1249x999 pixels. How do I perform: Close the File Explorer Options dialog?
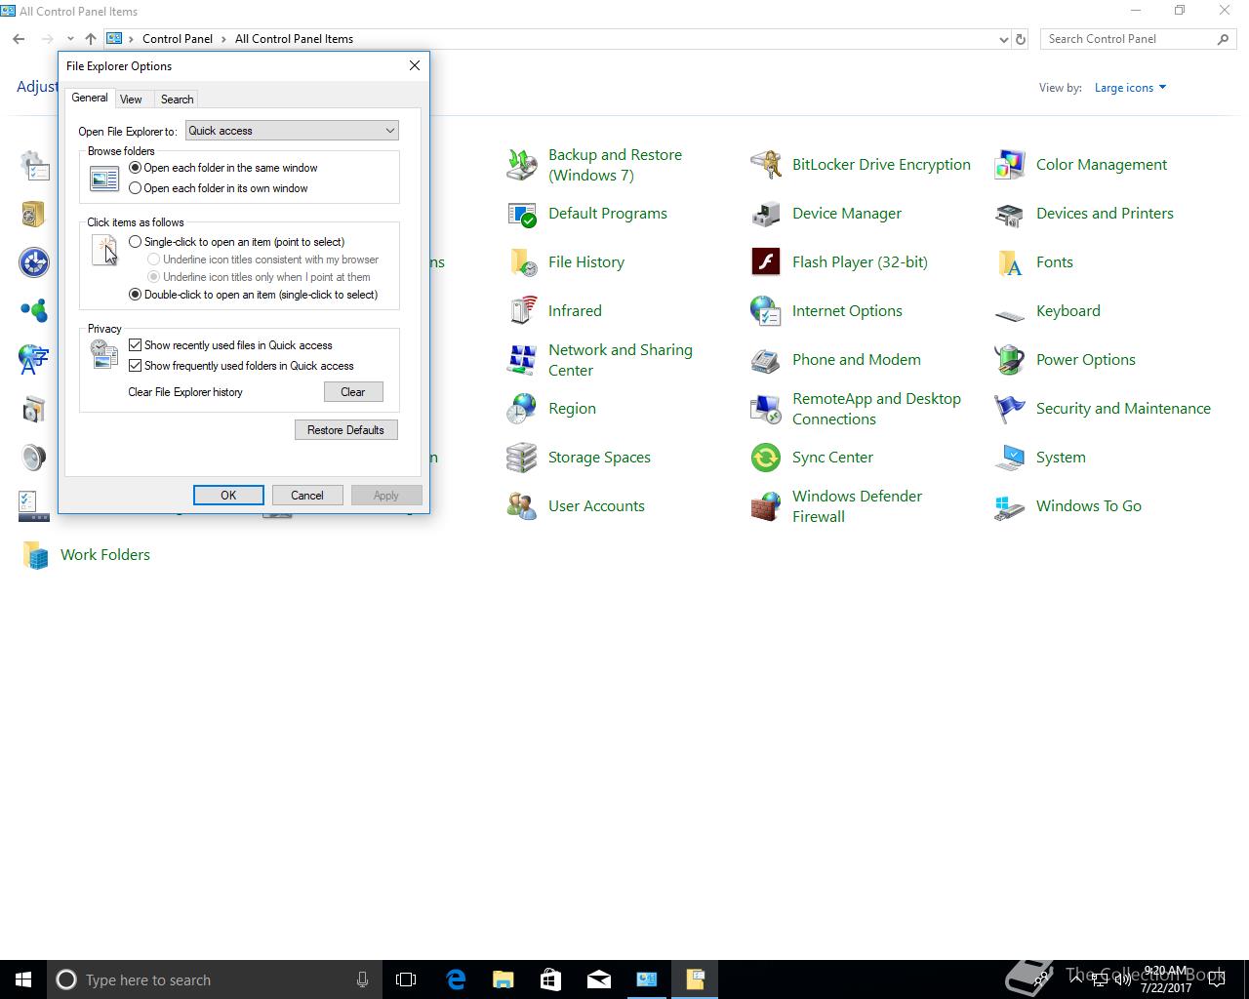point(415,65)
